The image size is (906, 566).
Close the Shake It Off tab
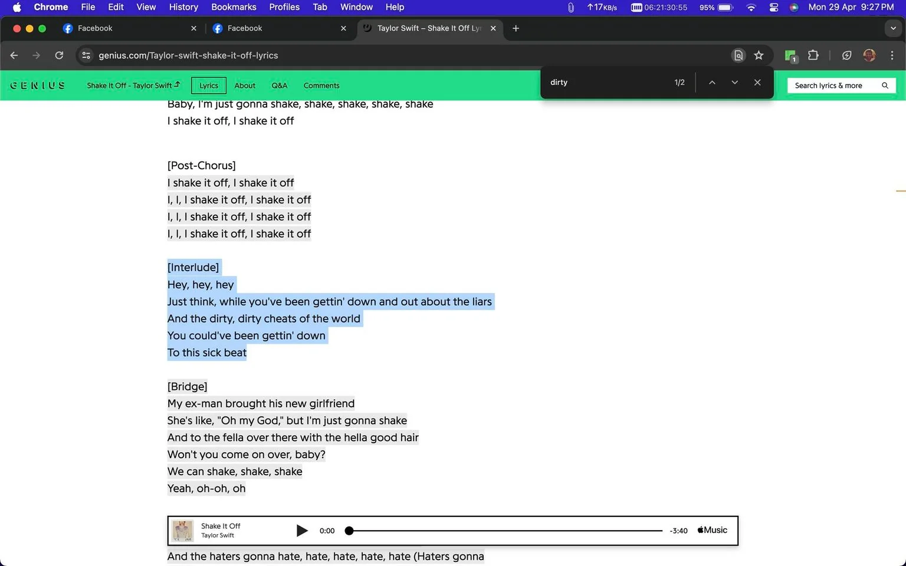tap(493, 28)
